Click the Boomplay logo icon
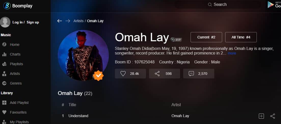The width and height of the screenshot is (281, 124). (7, 6)
